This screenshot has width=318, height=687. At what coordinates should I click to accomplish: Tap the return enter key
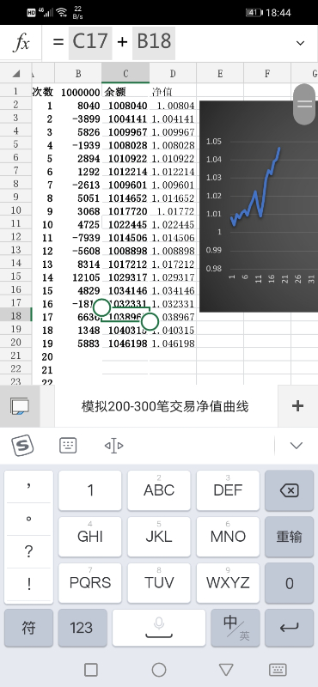[289, 628]
